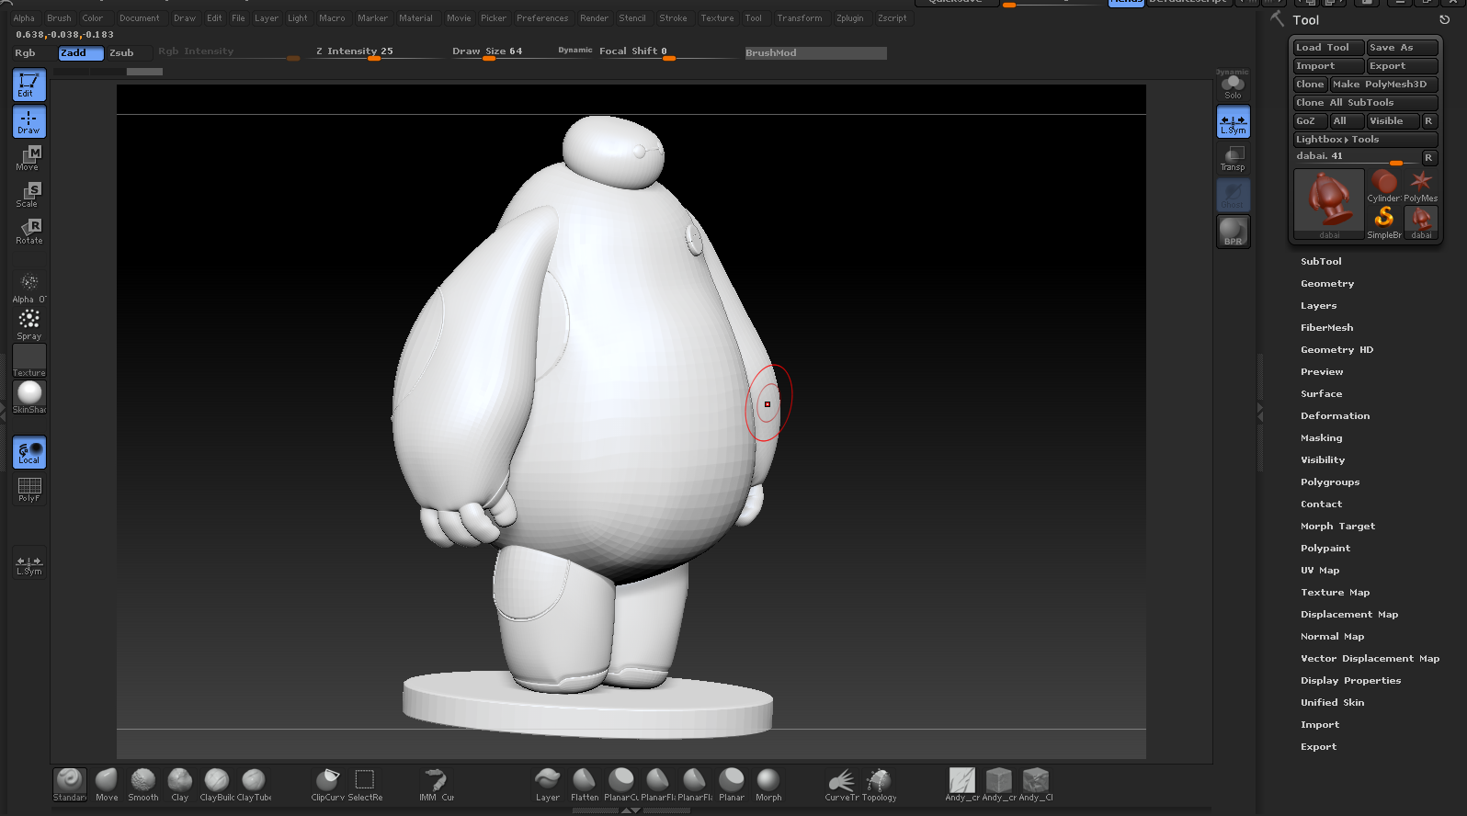Click the Save As button

[1402, 48]
